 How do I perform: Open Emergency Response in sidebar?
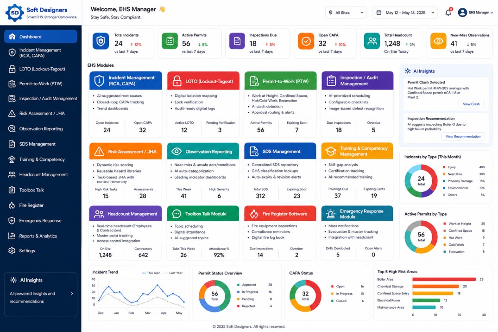[41, 220]
